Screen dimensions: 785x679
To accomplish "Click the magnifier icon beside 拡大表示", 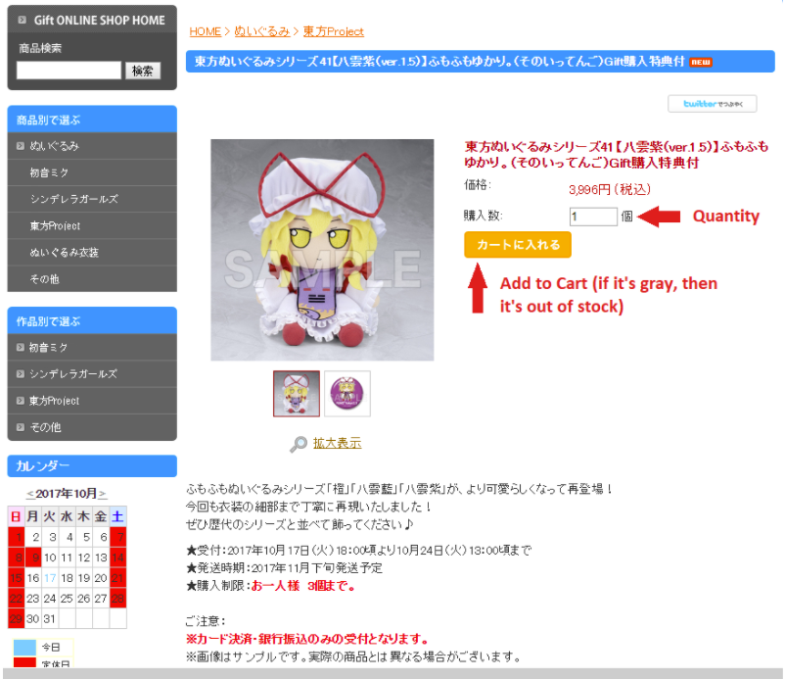I will [299, 444].
